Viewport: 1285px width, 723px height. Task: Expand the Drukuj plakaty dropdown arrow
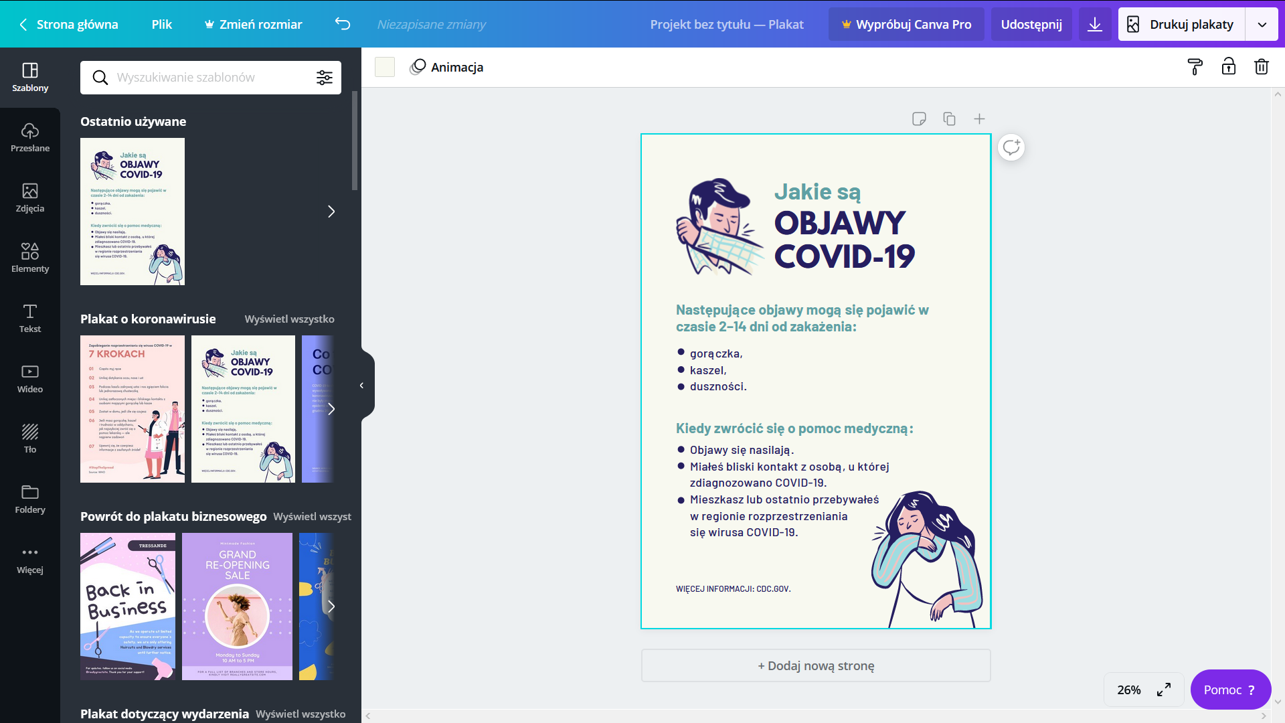pos(1262,25)
